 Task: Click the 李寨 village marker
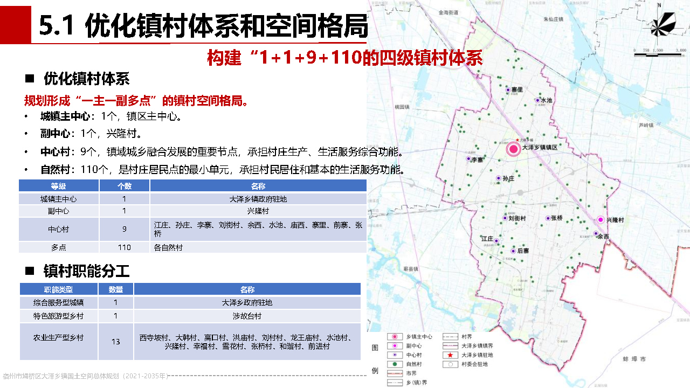(x=468, y=159)
